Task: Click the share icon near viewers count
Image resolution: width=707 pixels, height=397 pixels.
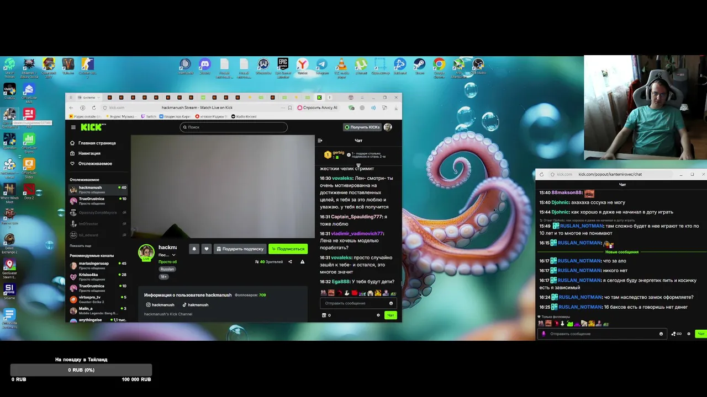Action: click(290, 262)
